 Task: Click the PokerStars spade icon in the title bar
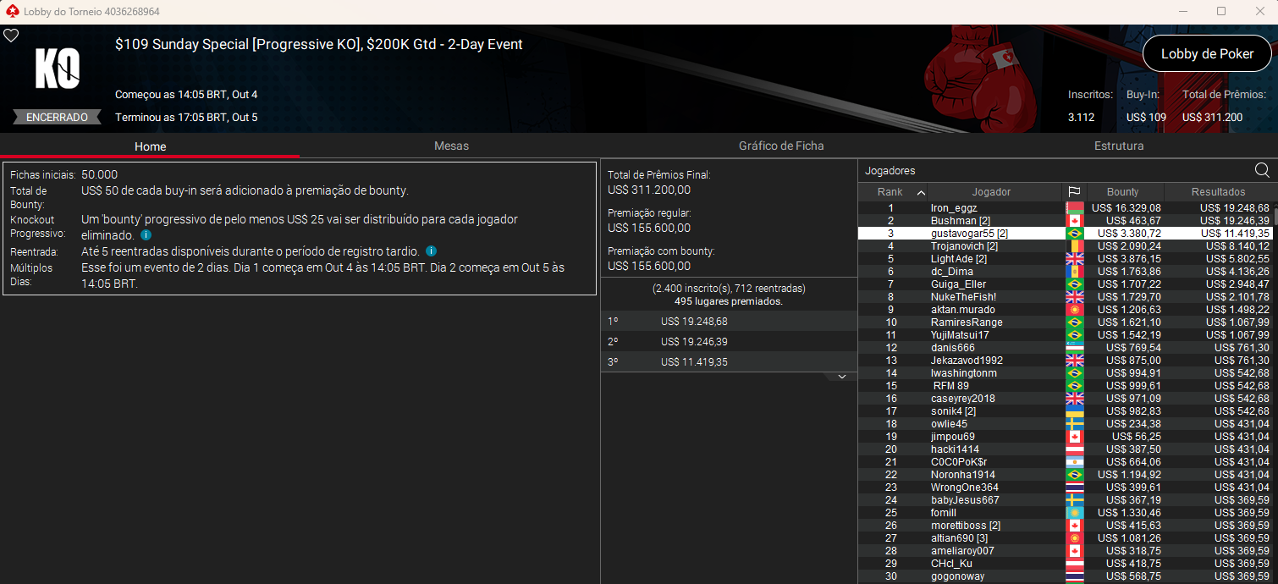tap(11, 12)
